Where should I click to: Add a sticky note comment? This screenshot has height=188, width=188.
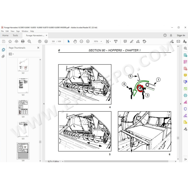[125, 41]
